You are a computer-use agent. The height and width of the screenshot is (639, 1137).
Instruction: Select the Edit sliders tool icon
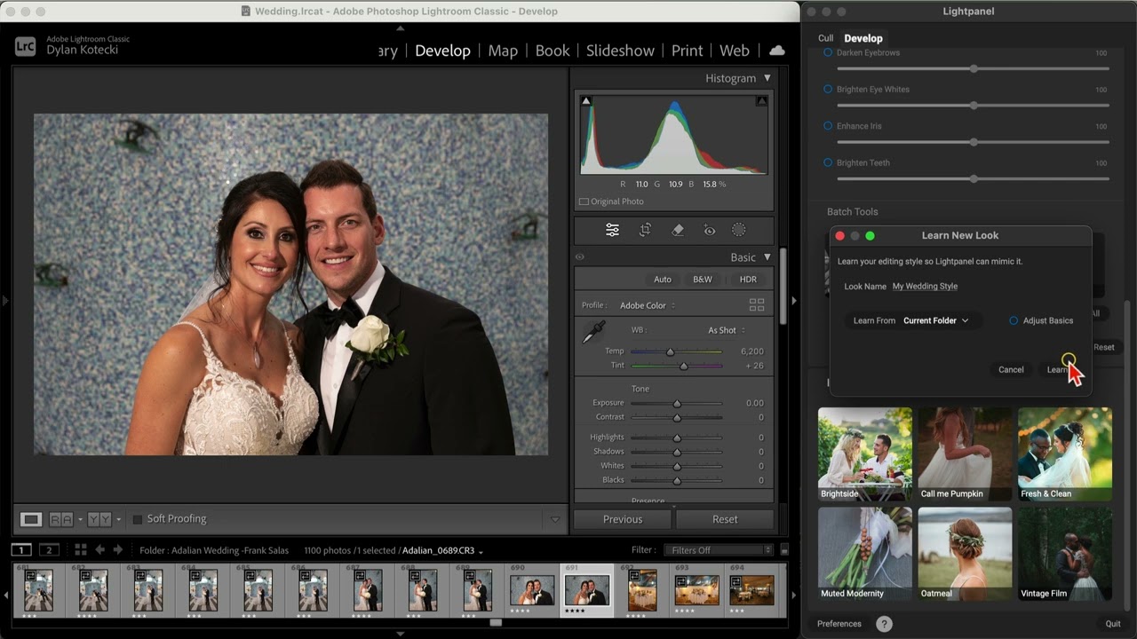coord(612,230)
